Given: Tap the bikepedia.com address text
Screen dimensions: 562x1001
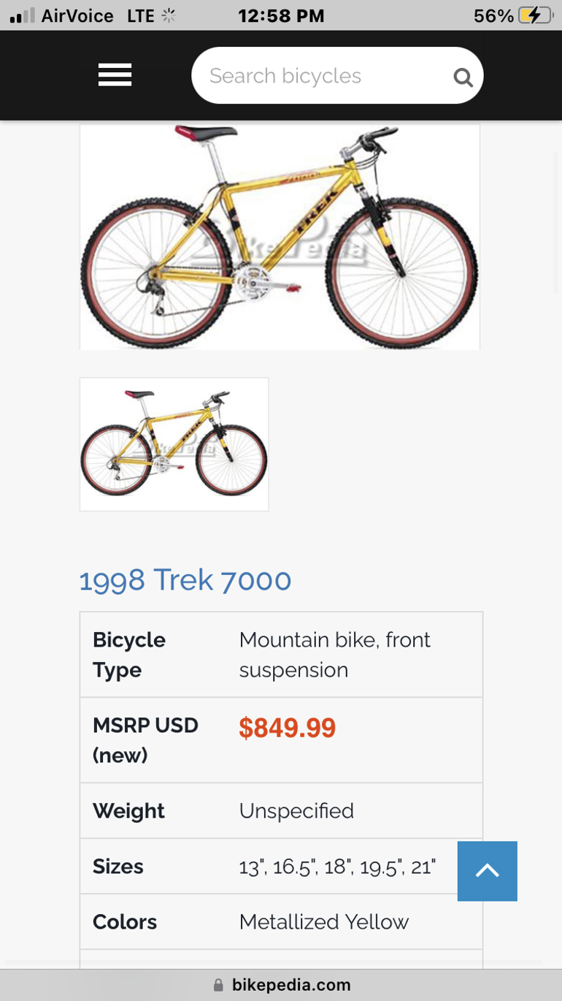Looking at the screenshot, I should 291,985.
